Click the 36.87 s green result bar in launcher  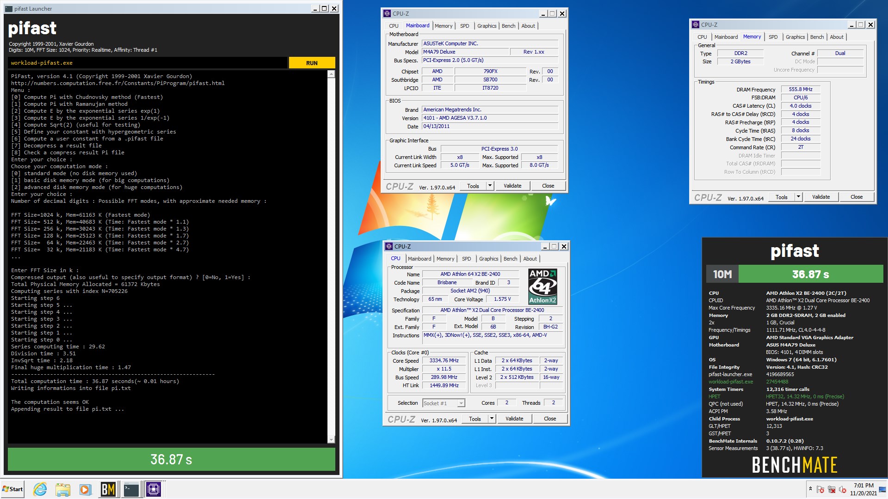click(x=172, y=459)
